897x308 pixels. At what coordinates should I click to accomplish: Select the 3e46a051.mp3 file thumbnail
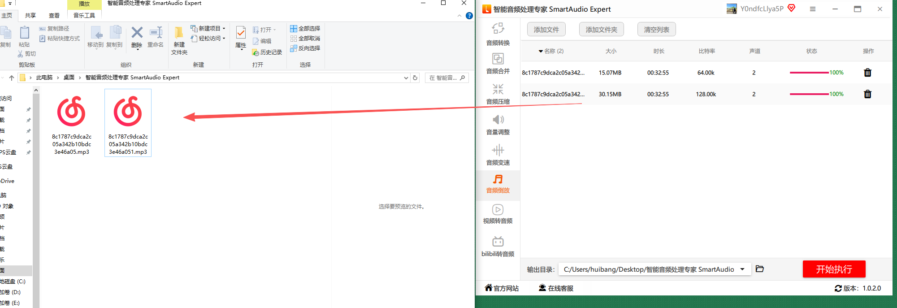[128, 122]
